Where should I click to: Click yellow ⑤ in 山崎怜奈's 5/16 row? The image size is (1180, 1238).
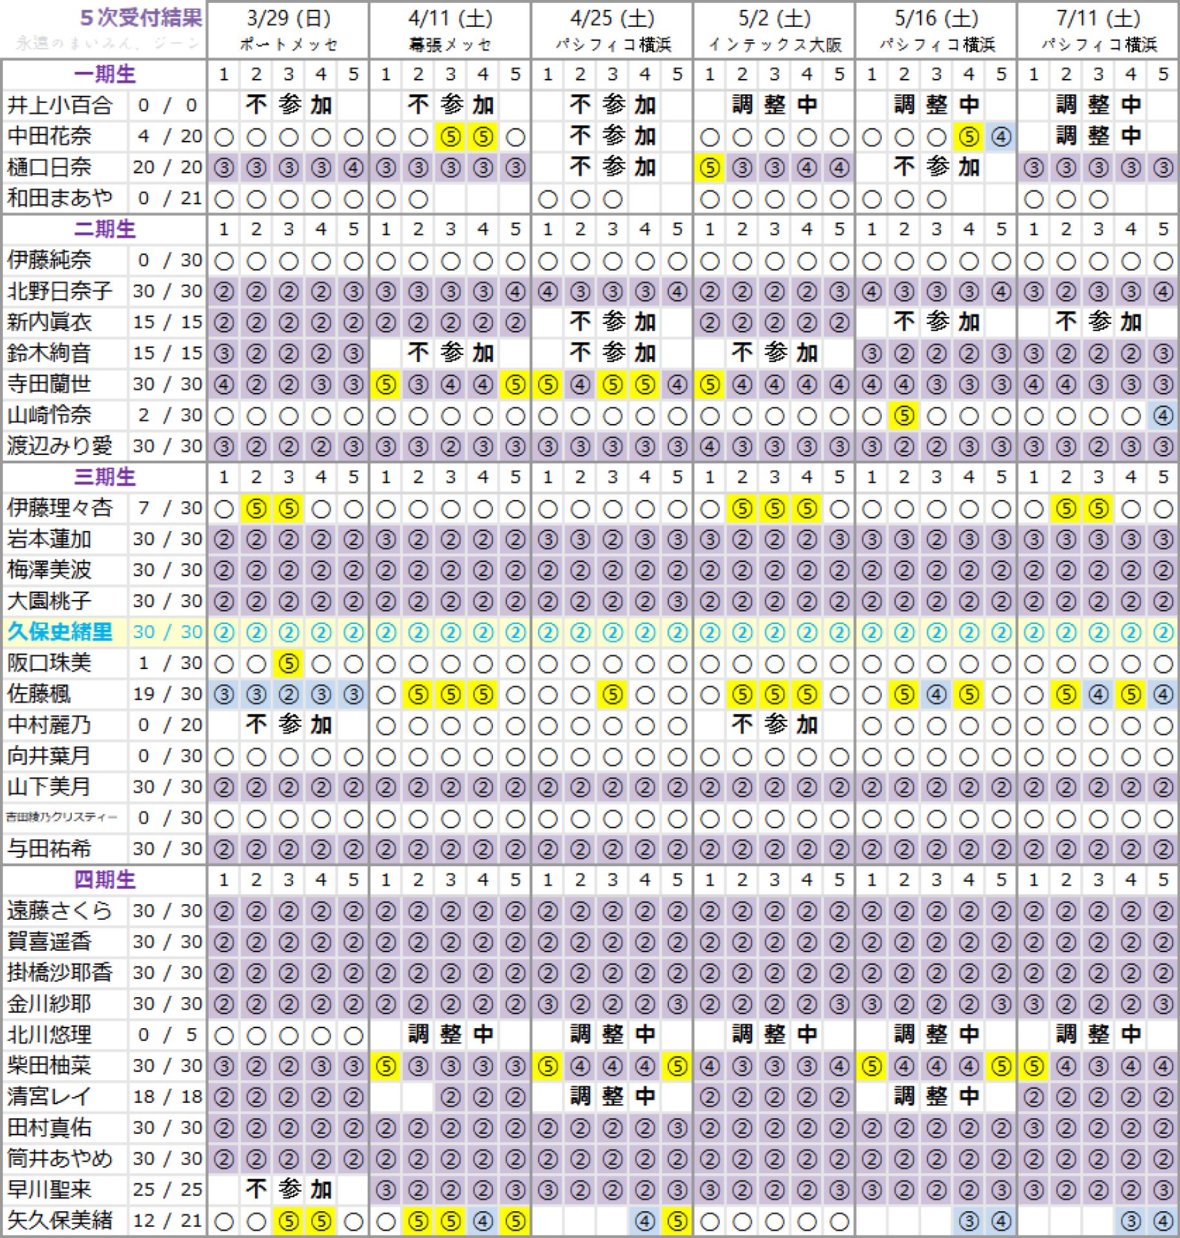[x=904, y=416]
